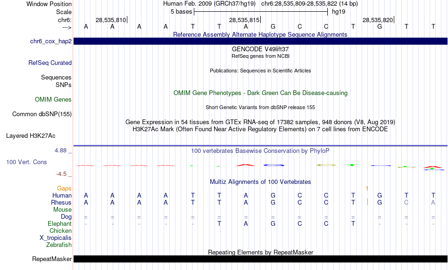
Task: Click the RefSeq genes from NCBI title
Action: click(261, 56)
